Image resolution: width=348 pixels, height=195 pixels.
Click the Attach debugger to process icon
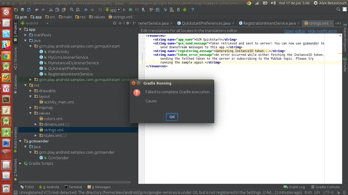tap(144, 10)
